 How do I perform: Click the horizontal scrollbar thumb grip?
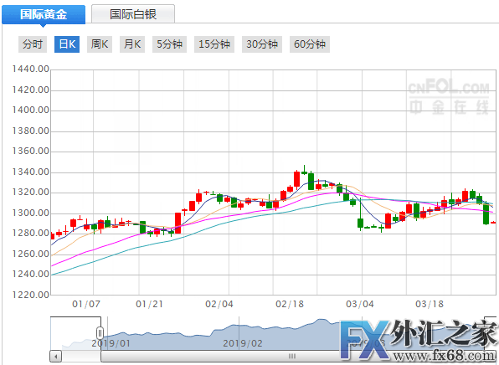click(292, 356)
